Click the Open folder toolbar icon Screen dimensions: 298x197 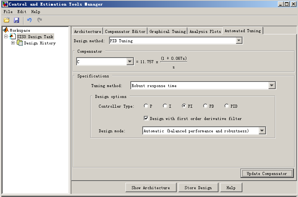[7, 20]
